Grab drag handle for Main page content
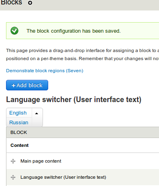 [13, 161]
